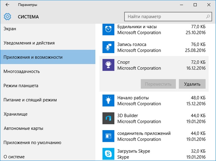Select the соединитель приложений app name

[144, 133]
